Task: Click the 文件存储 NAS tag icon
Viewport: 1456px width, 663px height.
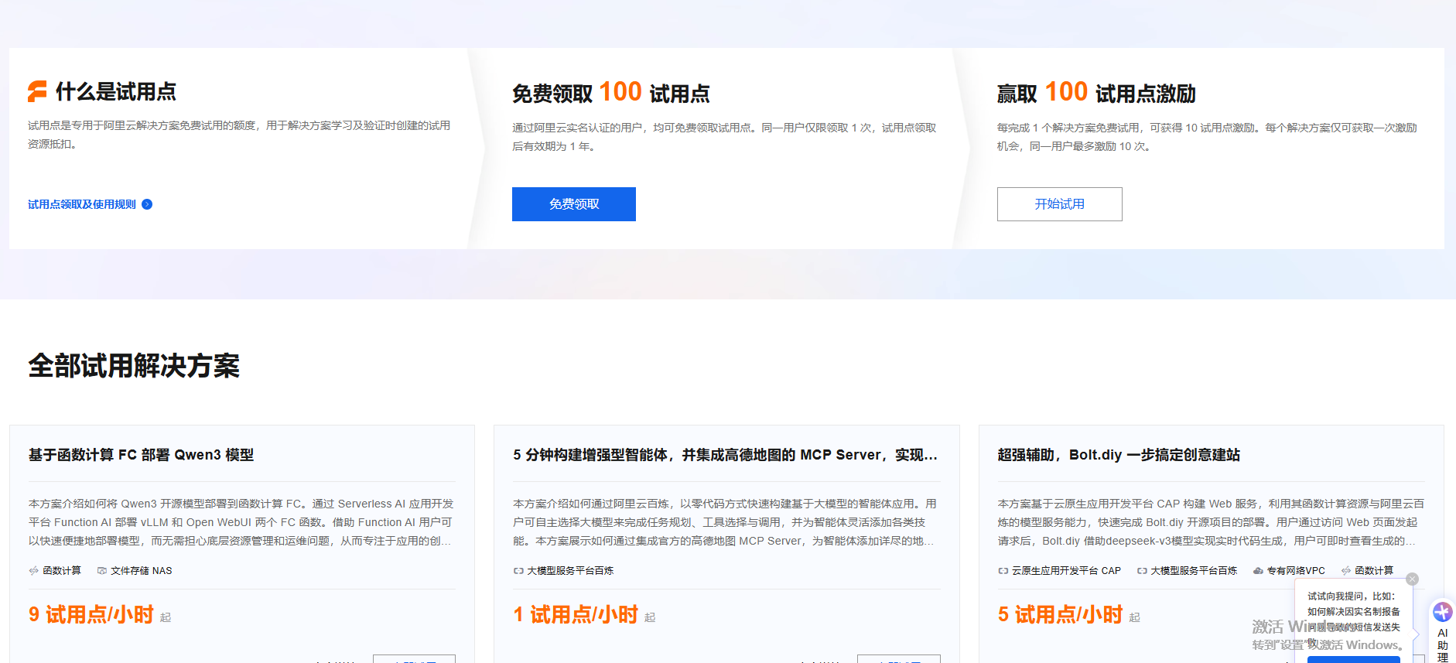Action: pyautogui.click(x=102, y=571)
